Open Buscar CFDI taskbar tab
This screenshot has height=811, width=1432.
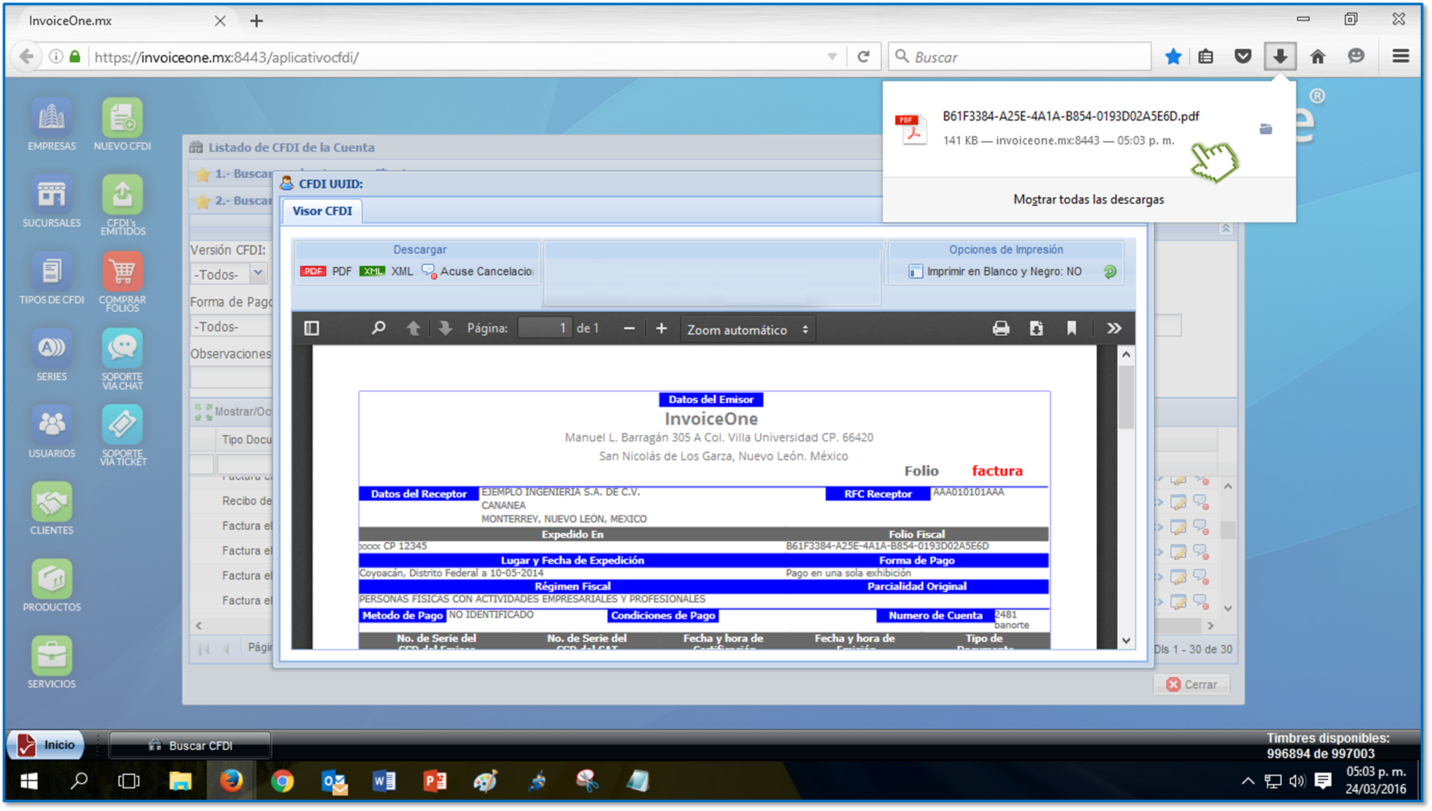coord(190,745)
